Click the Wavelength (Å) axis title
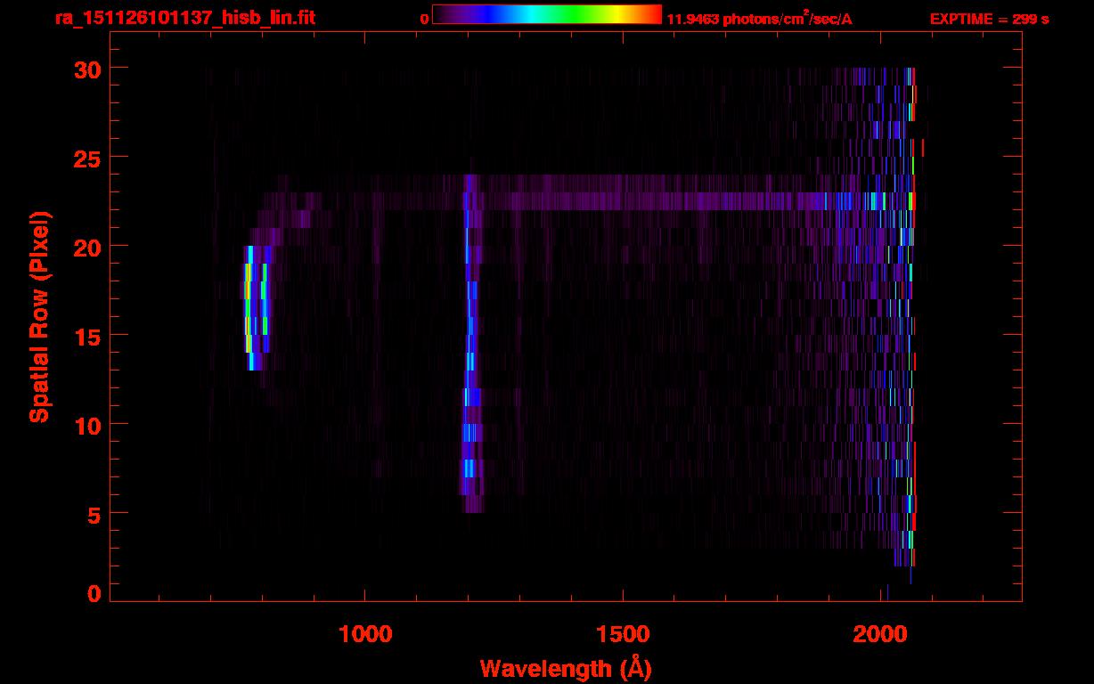This screenshot has width=1094, height=684. [x=566, y=668]
